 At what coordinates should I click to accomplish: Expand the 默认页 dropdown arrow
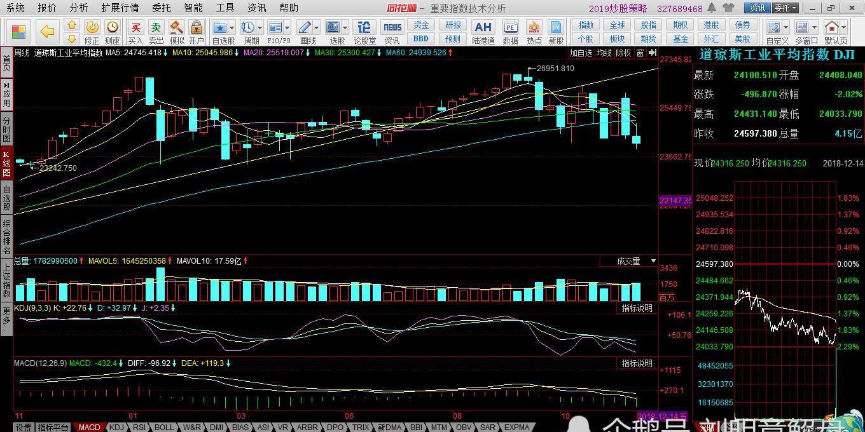[844, 28]
